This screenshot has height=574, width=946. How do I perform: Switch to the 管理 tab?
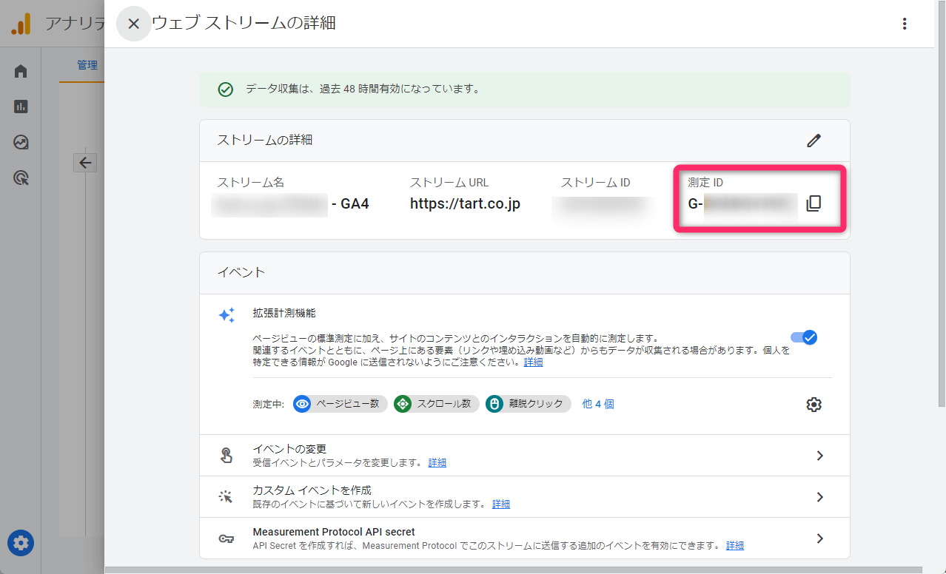coord(88,64)
